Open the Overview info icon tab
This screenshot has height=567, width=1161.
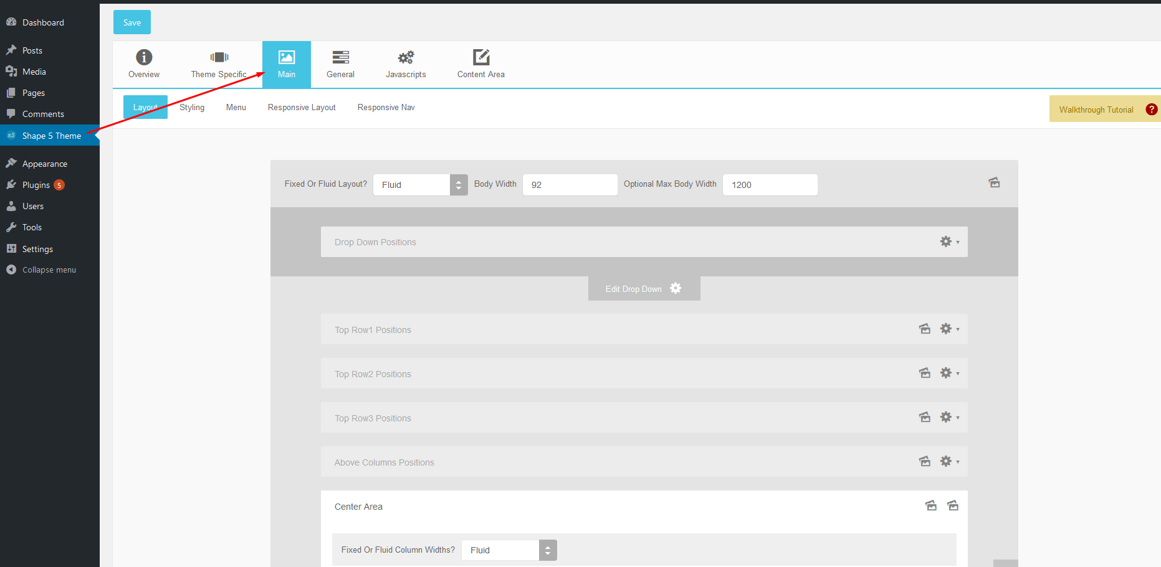coord(144,64)
